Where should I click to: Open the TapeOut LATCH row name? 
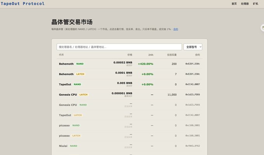[65, 115]
